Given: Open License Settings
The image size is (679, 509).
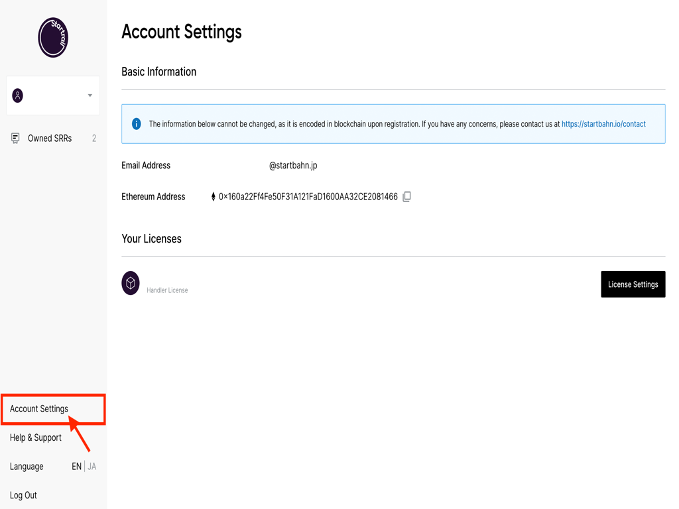Looking at the screenshot, I should [633, 284].
